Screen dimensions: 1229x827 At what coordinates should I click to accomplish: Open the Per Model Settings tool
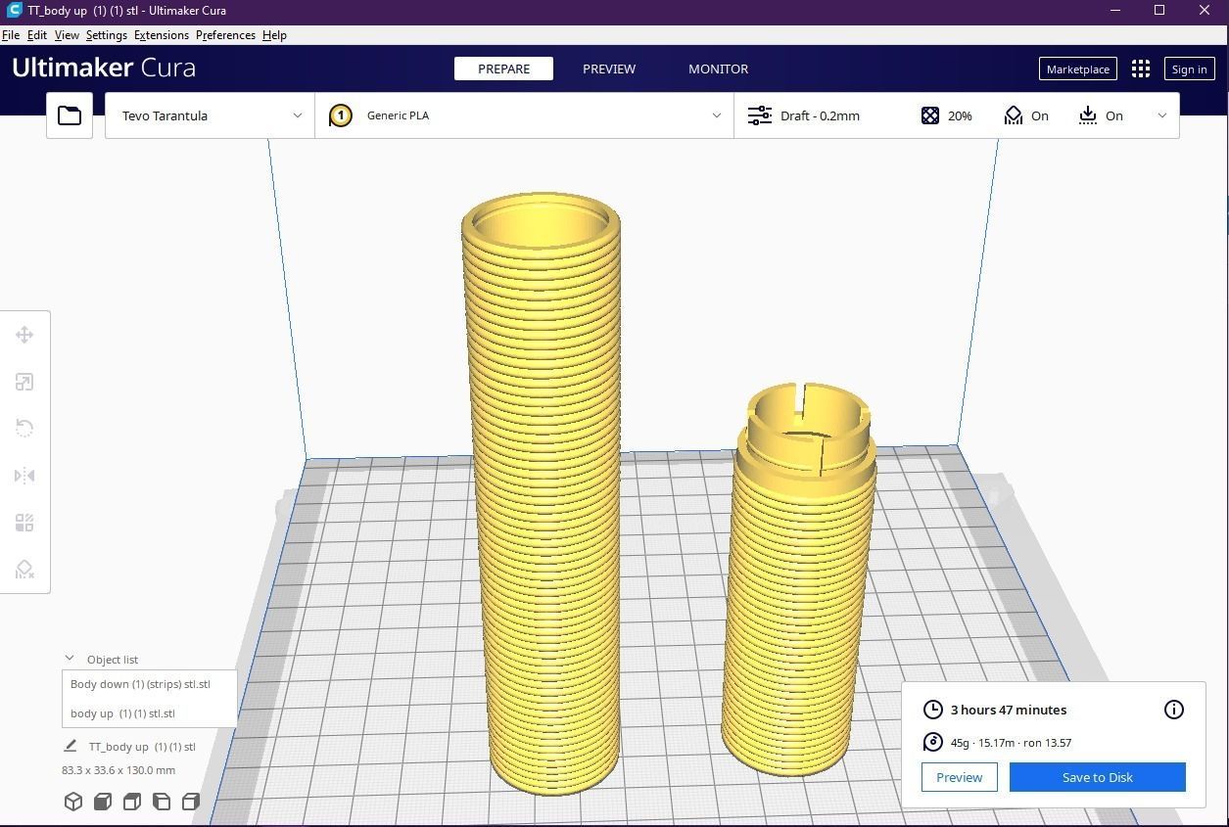[x=24, y=523]
